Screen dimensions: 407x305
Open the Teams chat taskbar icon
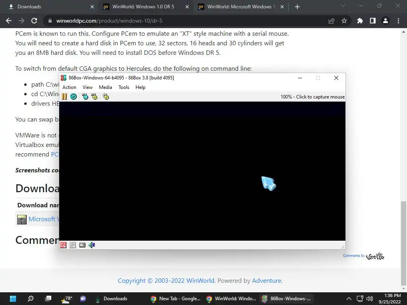pos(83,299)
